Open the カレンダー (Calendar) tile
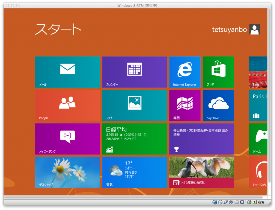Image resolution: width=275 pixels, height=210 pixels. (x=134, y=72)
